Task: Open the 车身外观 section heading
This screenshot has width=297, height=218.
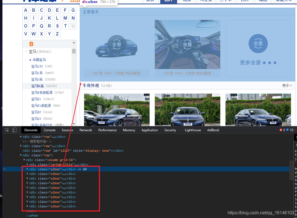Action: 91,85
